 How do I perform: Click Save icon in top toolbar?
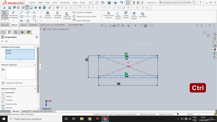click(109, 2)
